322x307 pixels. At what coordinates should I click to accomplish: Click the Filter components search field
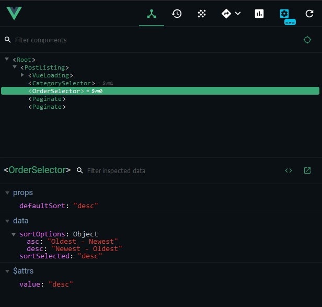tap(78, 40)
